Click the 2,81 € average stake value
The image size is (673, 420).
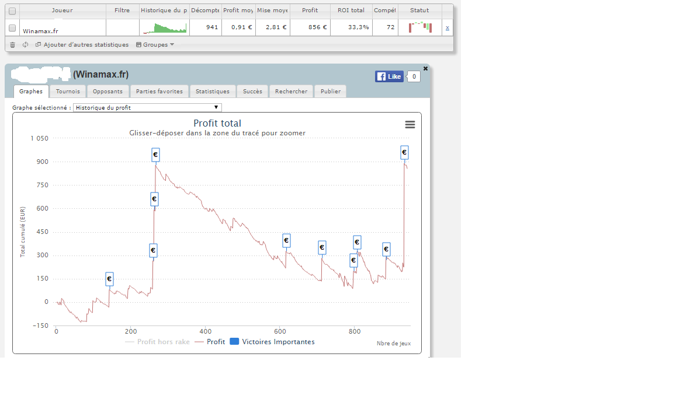276,27
